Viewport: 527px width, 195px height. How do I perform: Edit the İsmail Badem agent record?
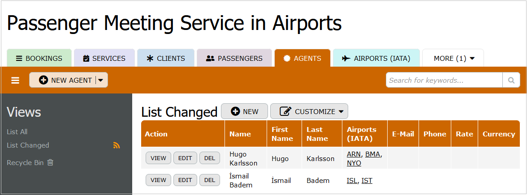pos(185,180)
